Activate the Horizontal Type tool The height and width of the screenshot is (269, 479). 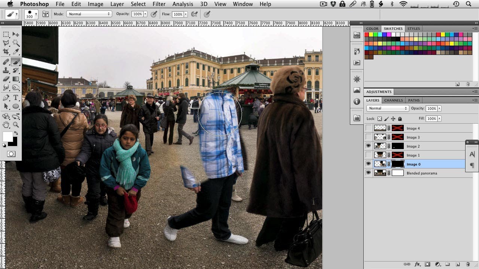[x=16, y=98]
